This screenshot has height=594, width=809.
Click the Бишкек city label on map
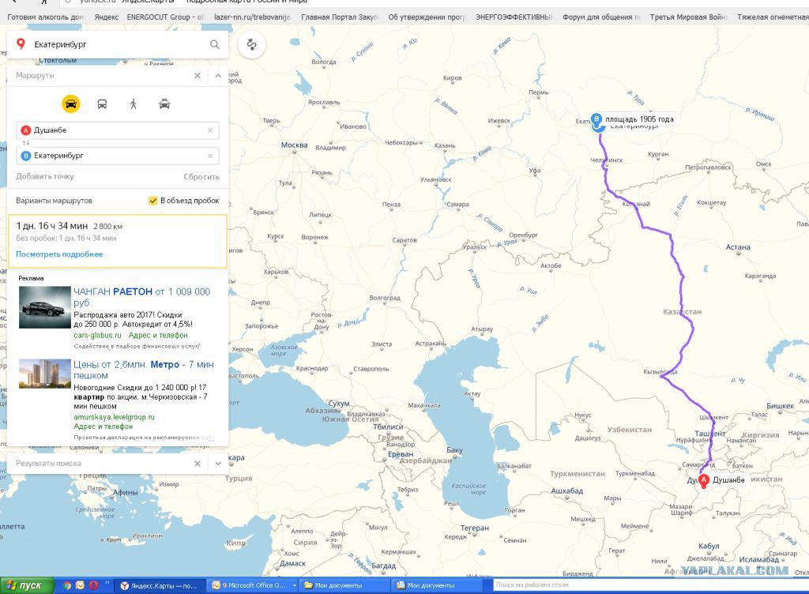coord(780,406)
